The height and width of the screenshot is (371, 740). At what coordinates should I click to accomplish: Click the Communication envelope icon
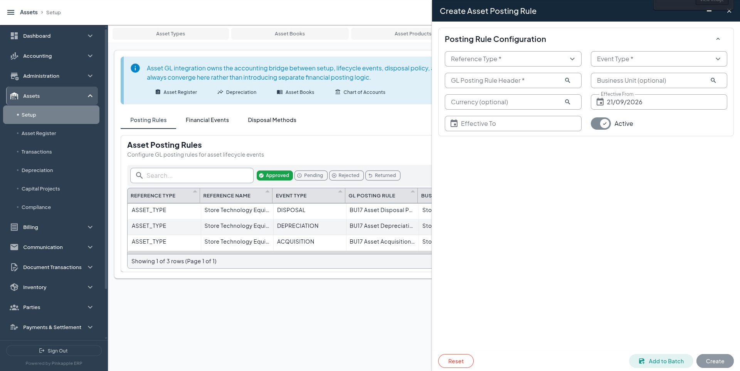14,247
